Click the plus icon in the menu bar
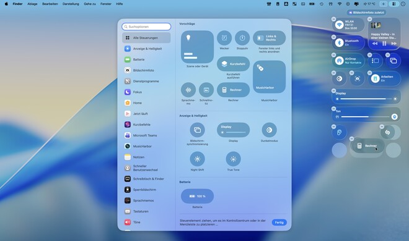The height and width of the screenshot is (241, 409). pyautogui.click(x=384, y=4)
